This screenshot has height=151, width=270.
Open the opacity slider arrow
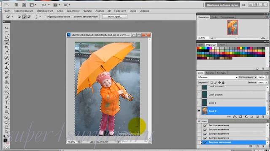266,77
